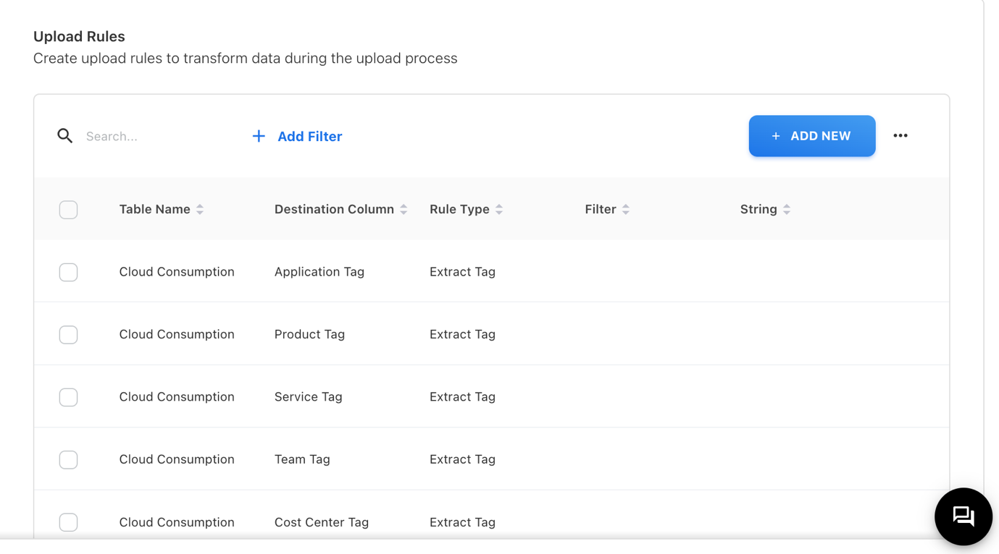
Task: Open the Team Tag rule row
Action: pyautogui.click(x=302, y=460)
